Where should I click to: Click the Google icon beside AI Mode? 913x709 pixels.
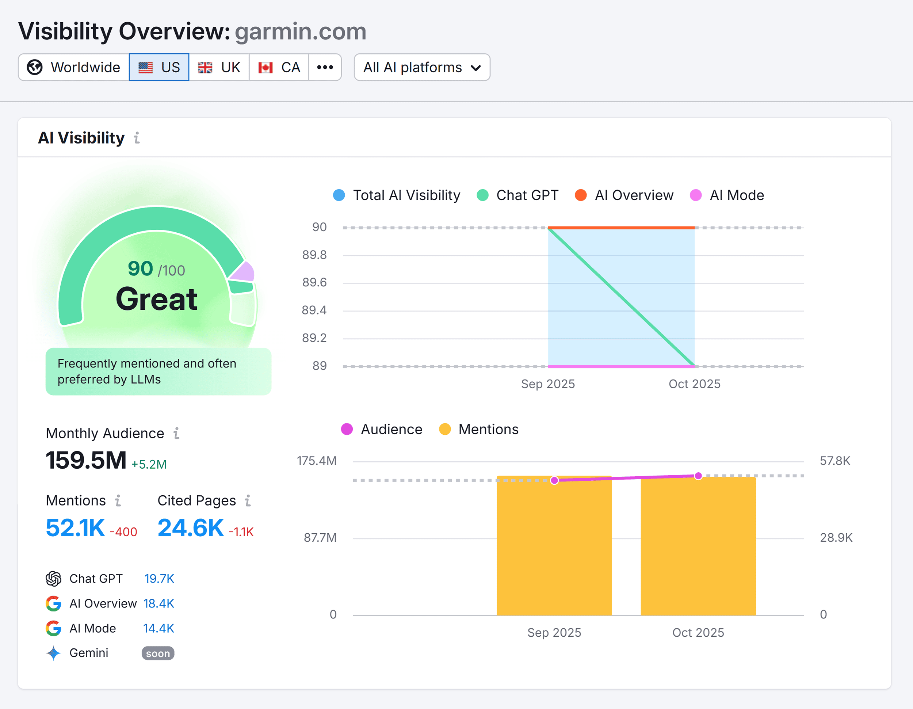[53, 628]
